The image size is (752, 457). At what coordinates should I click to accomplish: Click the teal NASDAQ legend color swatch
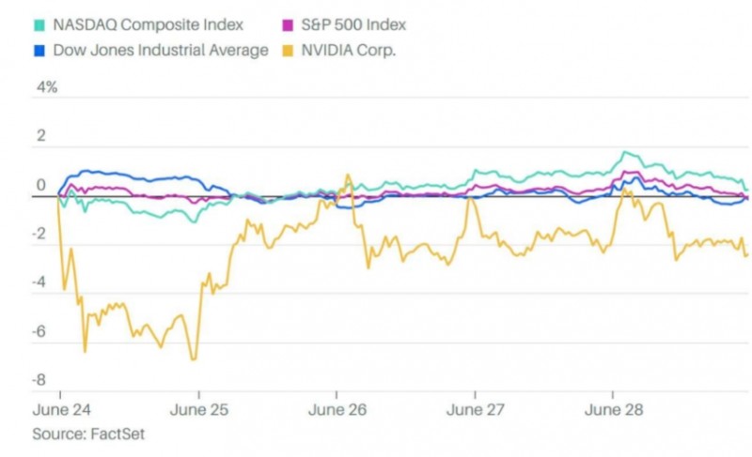[x=39, y=25]
